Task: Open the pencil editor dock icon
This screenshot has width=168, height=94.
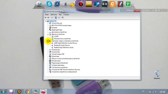Action: pyautogui.click(x=120, y=4)
